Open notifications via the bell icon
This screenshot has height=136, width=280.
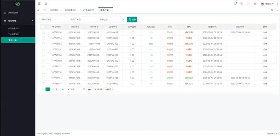click(235, 4)
